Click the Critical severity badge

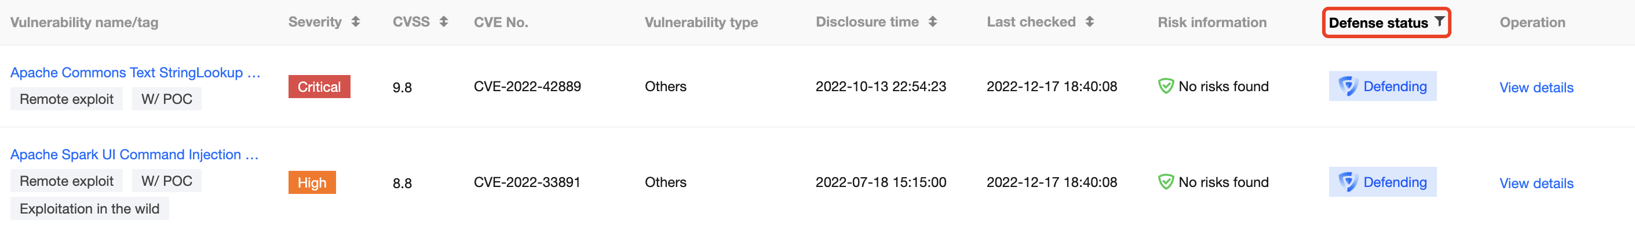[319, 87]
